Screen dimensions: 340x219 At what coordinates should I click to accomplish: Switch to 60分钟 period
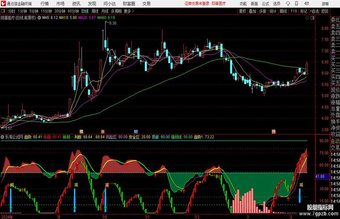(73, 11)
